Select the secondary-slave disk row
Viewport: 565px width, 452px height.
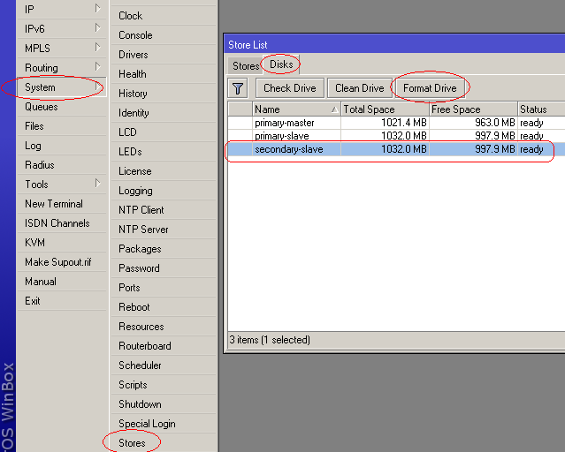(x=288, y=149)
